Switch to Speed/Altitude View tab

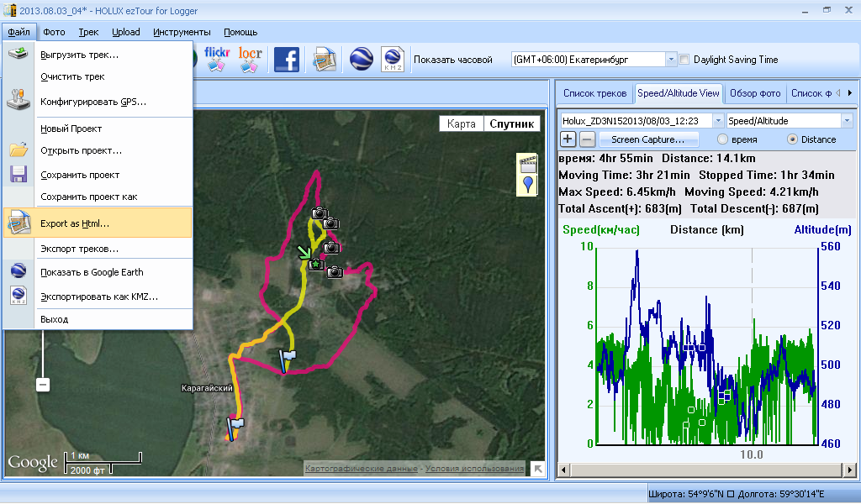(679, 93)
